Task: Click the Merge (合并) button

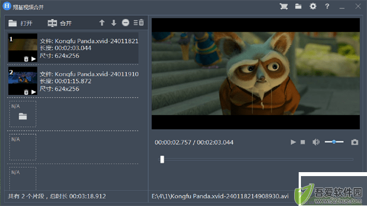Action: click(x=59, y=23)
